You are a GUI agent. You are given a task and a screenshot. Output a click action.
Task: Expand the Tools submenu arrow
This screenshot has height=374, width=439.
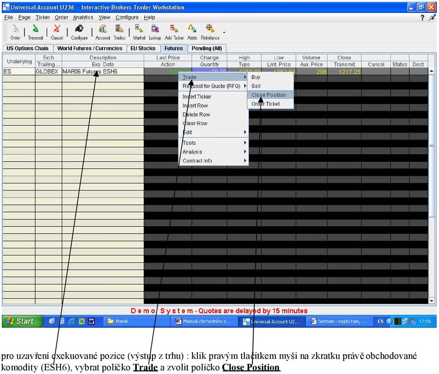point(245,143)
